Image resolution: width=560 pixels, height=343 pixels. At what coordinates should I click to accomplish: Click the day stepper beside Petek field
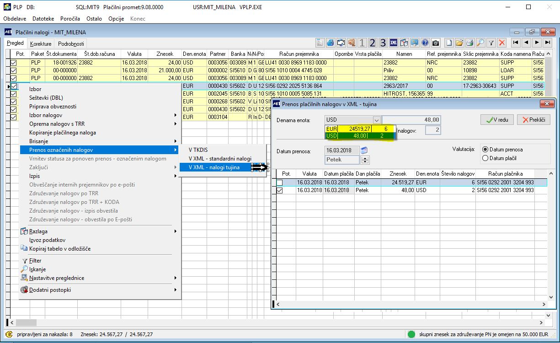[x=365, y=160]
